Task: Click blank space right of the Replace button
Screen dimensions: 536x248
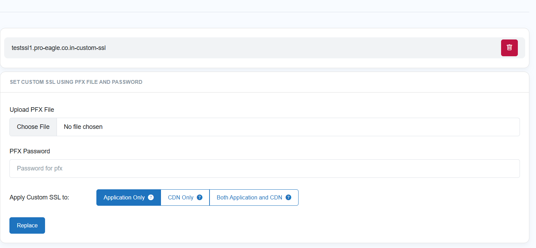Action: (x=244, y=225)
